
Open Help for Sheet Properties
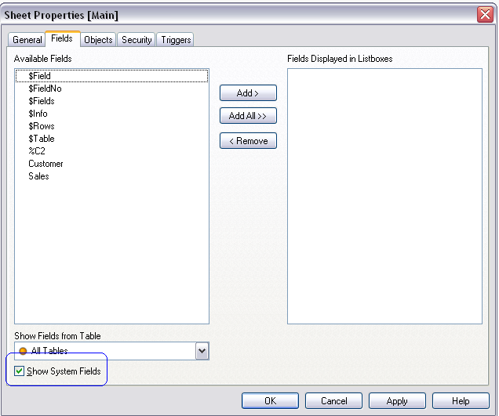tap(461, 401)
